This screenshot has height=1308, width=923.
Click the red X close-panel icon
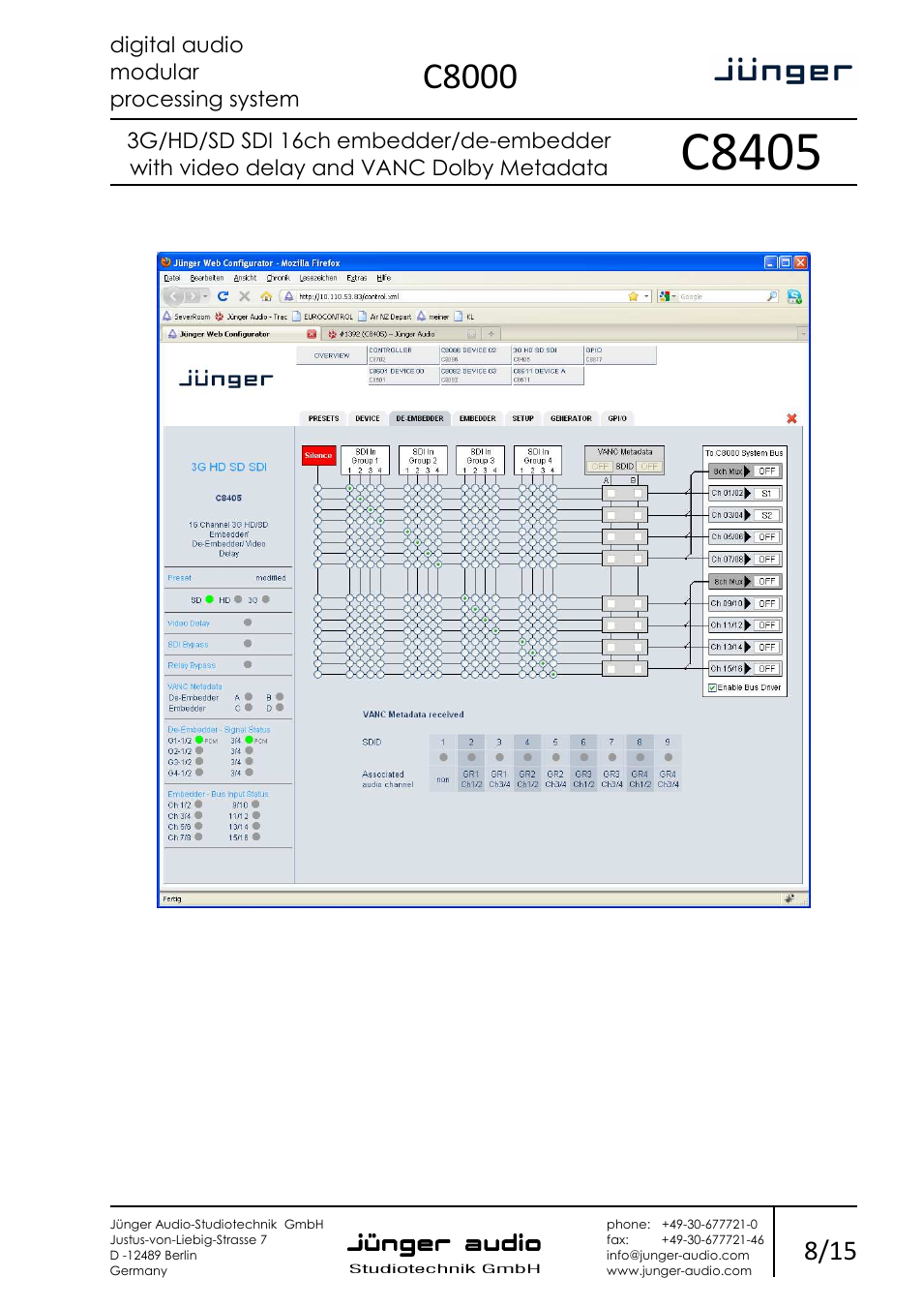pyautogui.click(x=791, y=418)
